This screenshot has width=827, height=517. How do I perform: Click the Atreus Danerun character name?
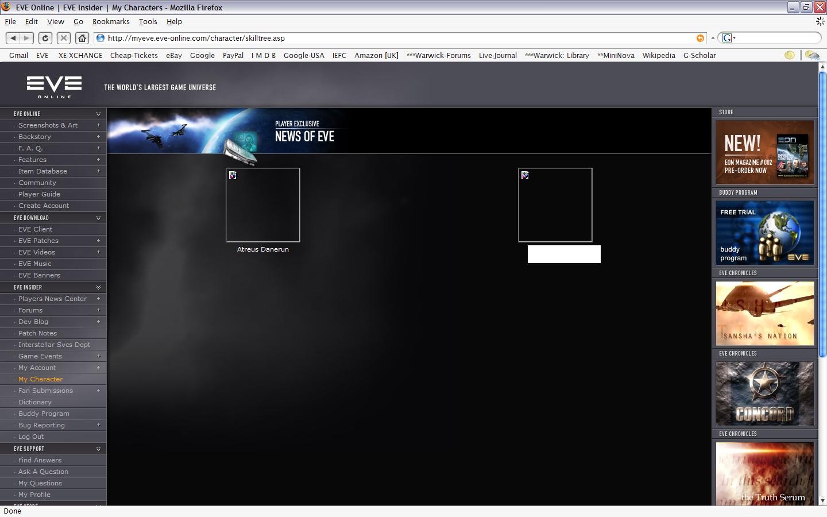(263, 249)
